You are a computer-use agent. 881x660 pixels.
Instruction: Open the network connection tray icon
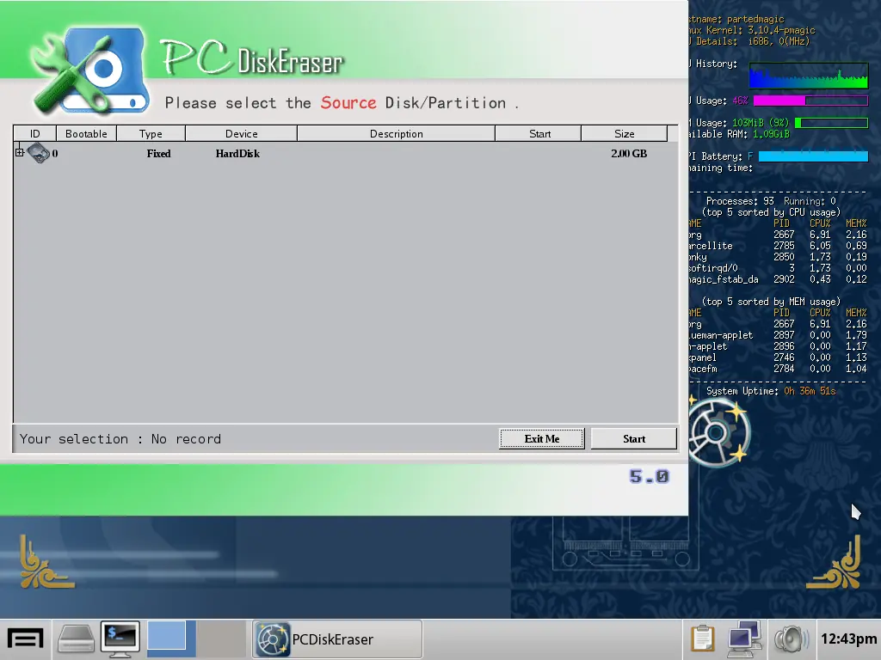point(744,639)
